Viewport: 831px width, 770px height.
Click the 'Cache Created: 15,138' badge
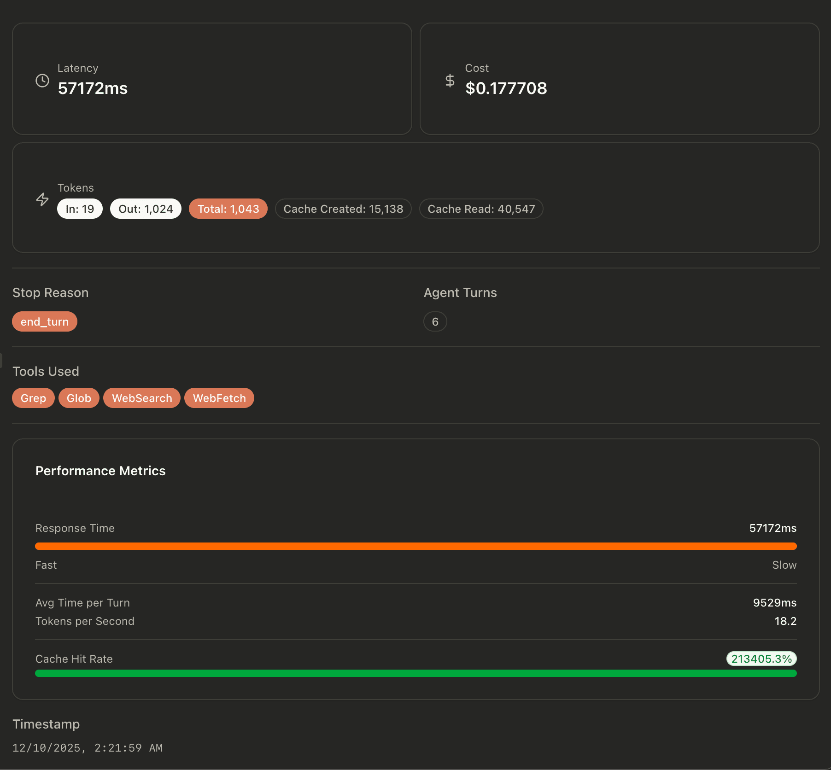coord(343,209)
